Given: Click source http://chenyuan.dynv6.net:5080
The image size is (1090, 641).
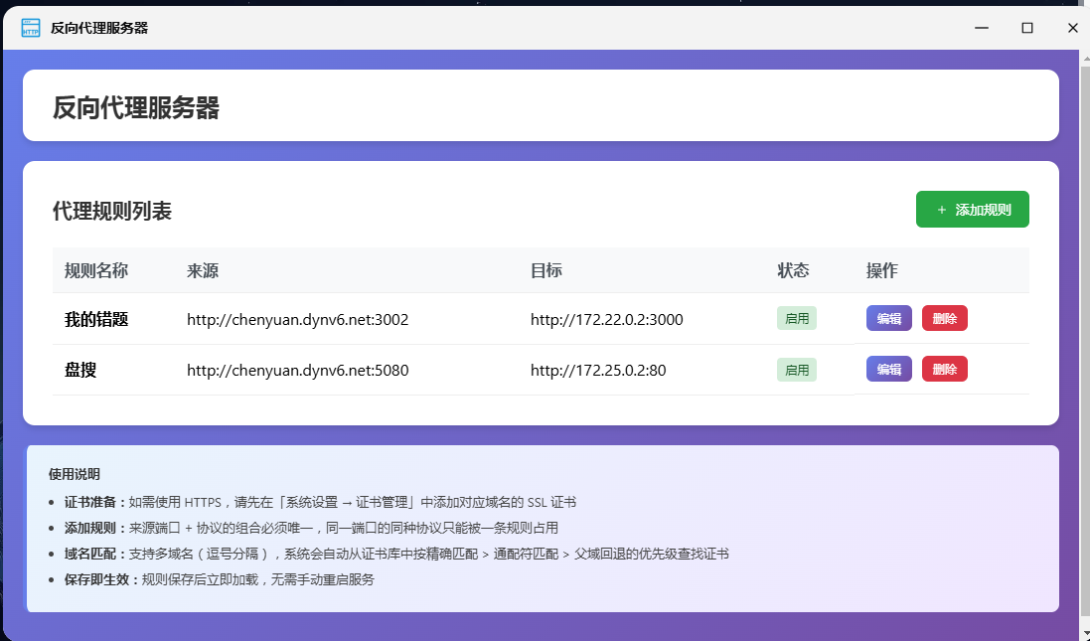Looking at the screenshot, I should 297,370.
